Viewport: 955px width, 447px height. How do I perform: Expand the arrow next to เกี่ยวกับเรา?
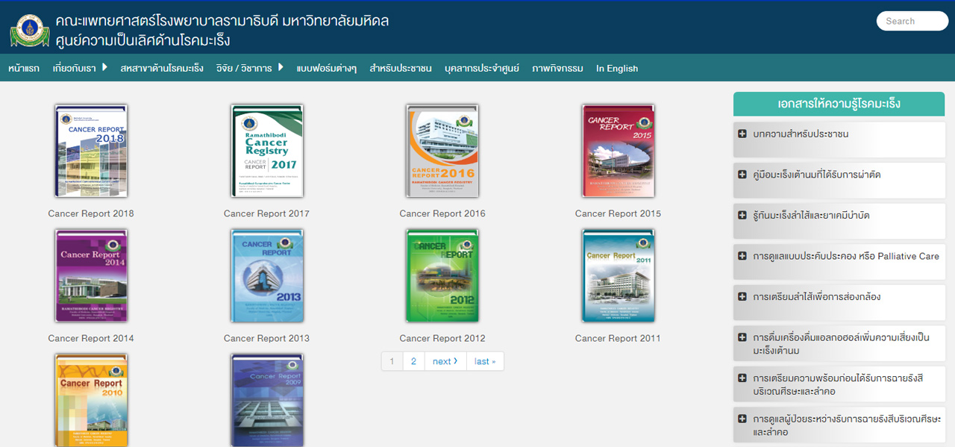pyautogui.click(x=105, y=67)
